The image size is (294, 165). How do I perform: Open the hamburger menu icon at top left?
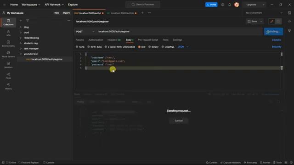coord(4,5)
